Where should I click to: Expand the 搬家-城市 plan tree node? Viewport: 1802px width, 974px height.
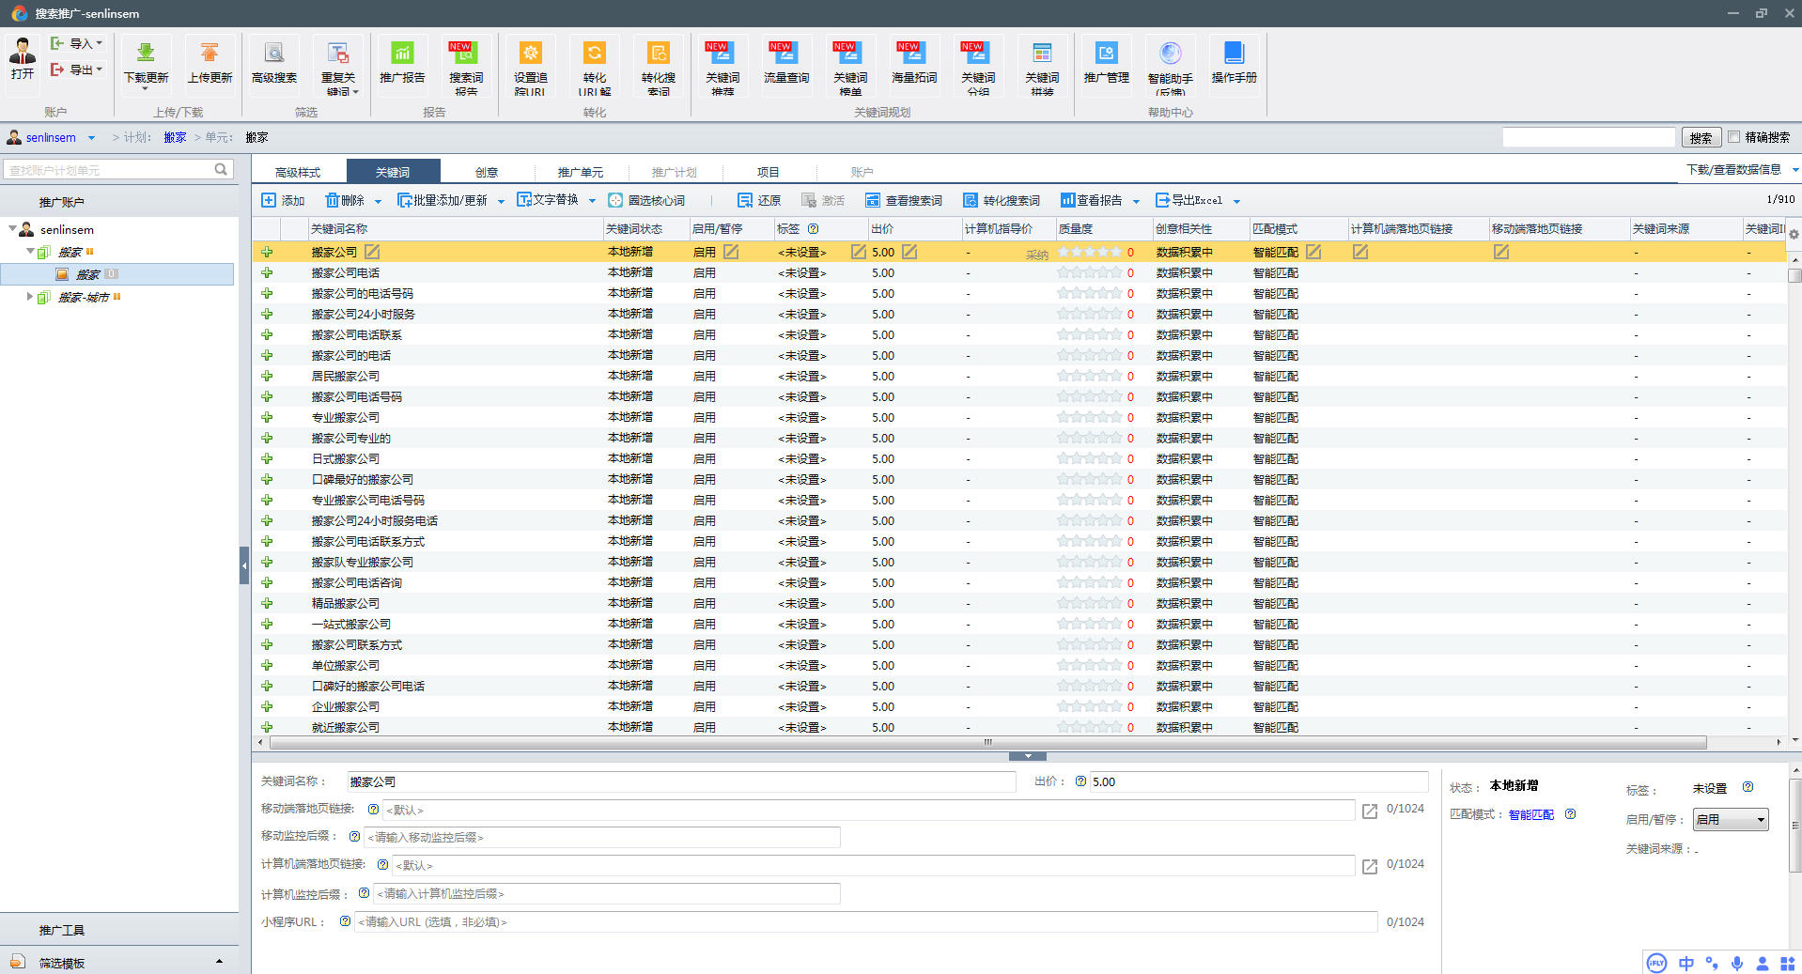tap(29, 297)
